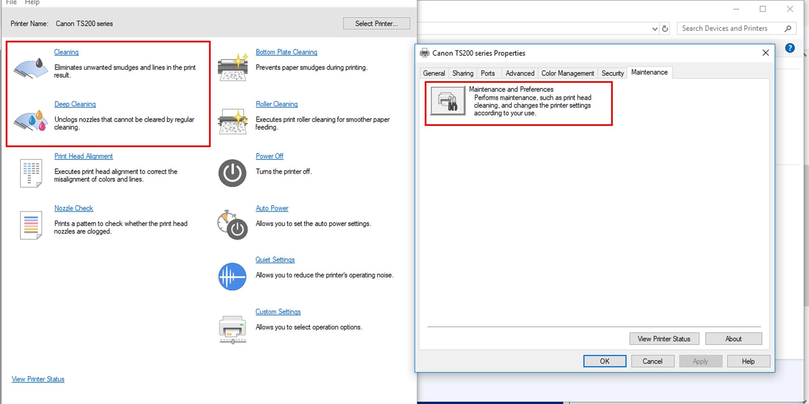Click the Power Off icon
809x404 pixels.
[x=232, y=173]
